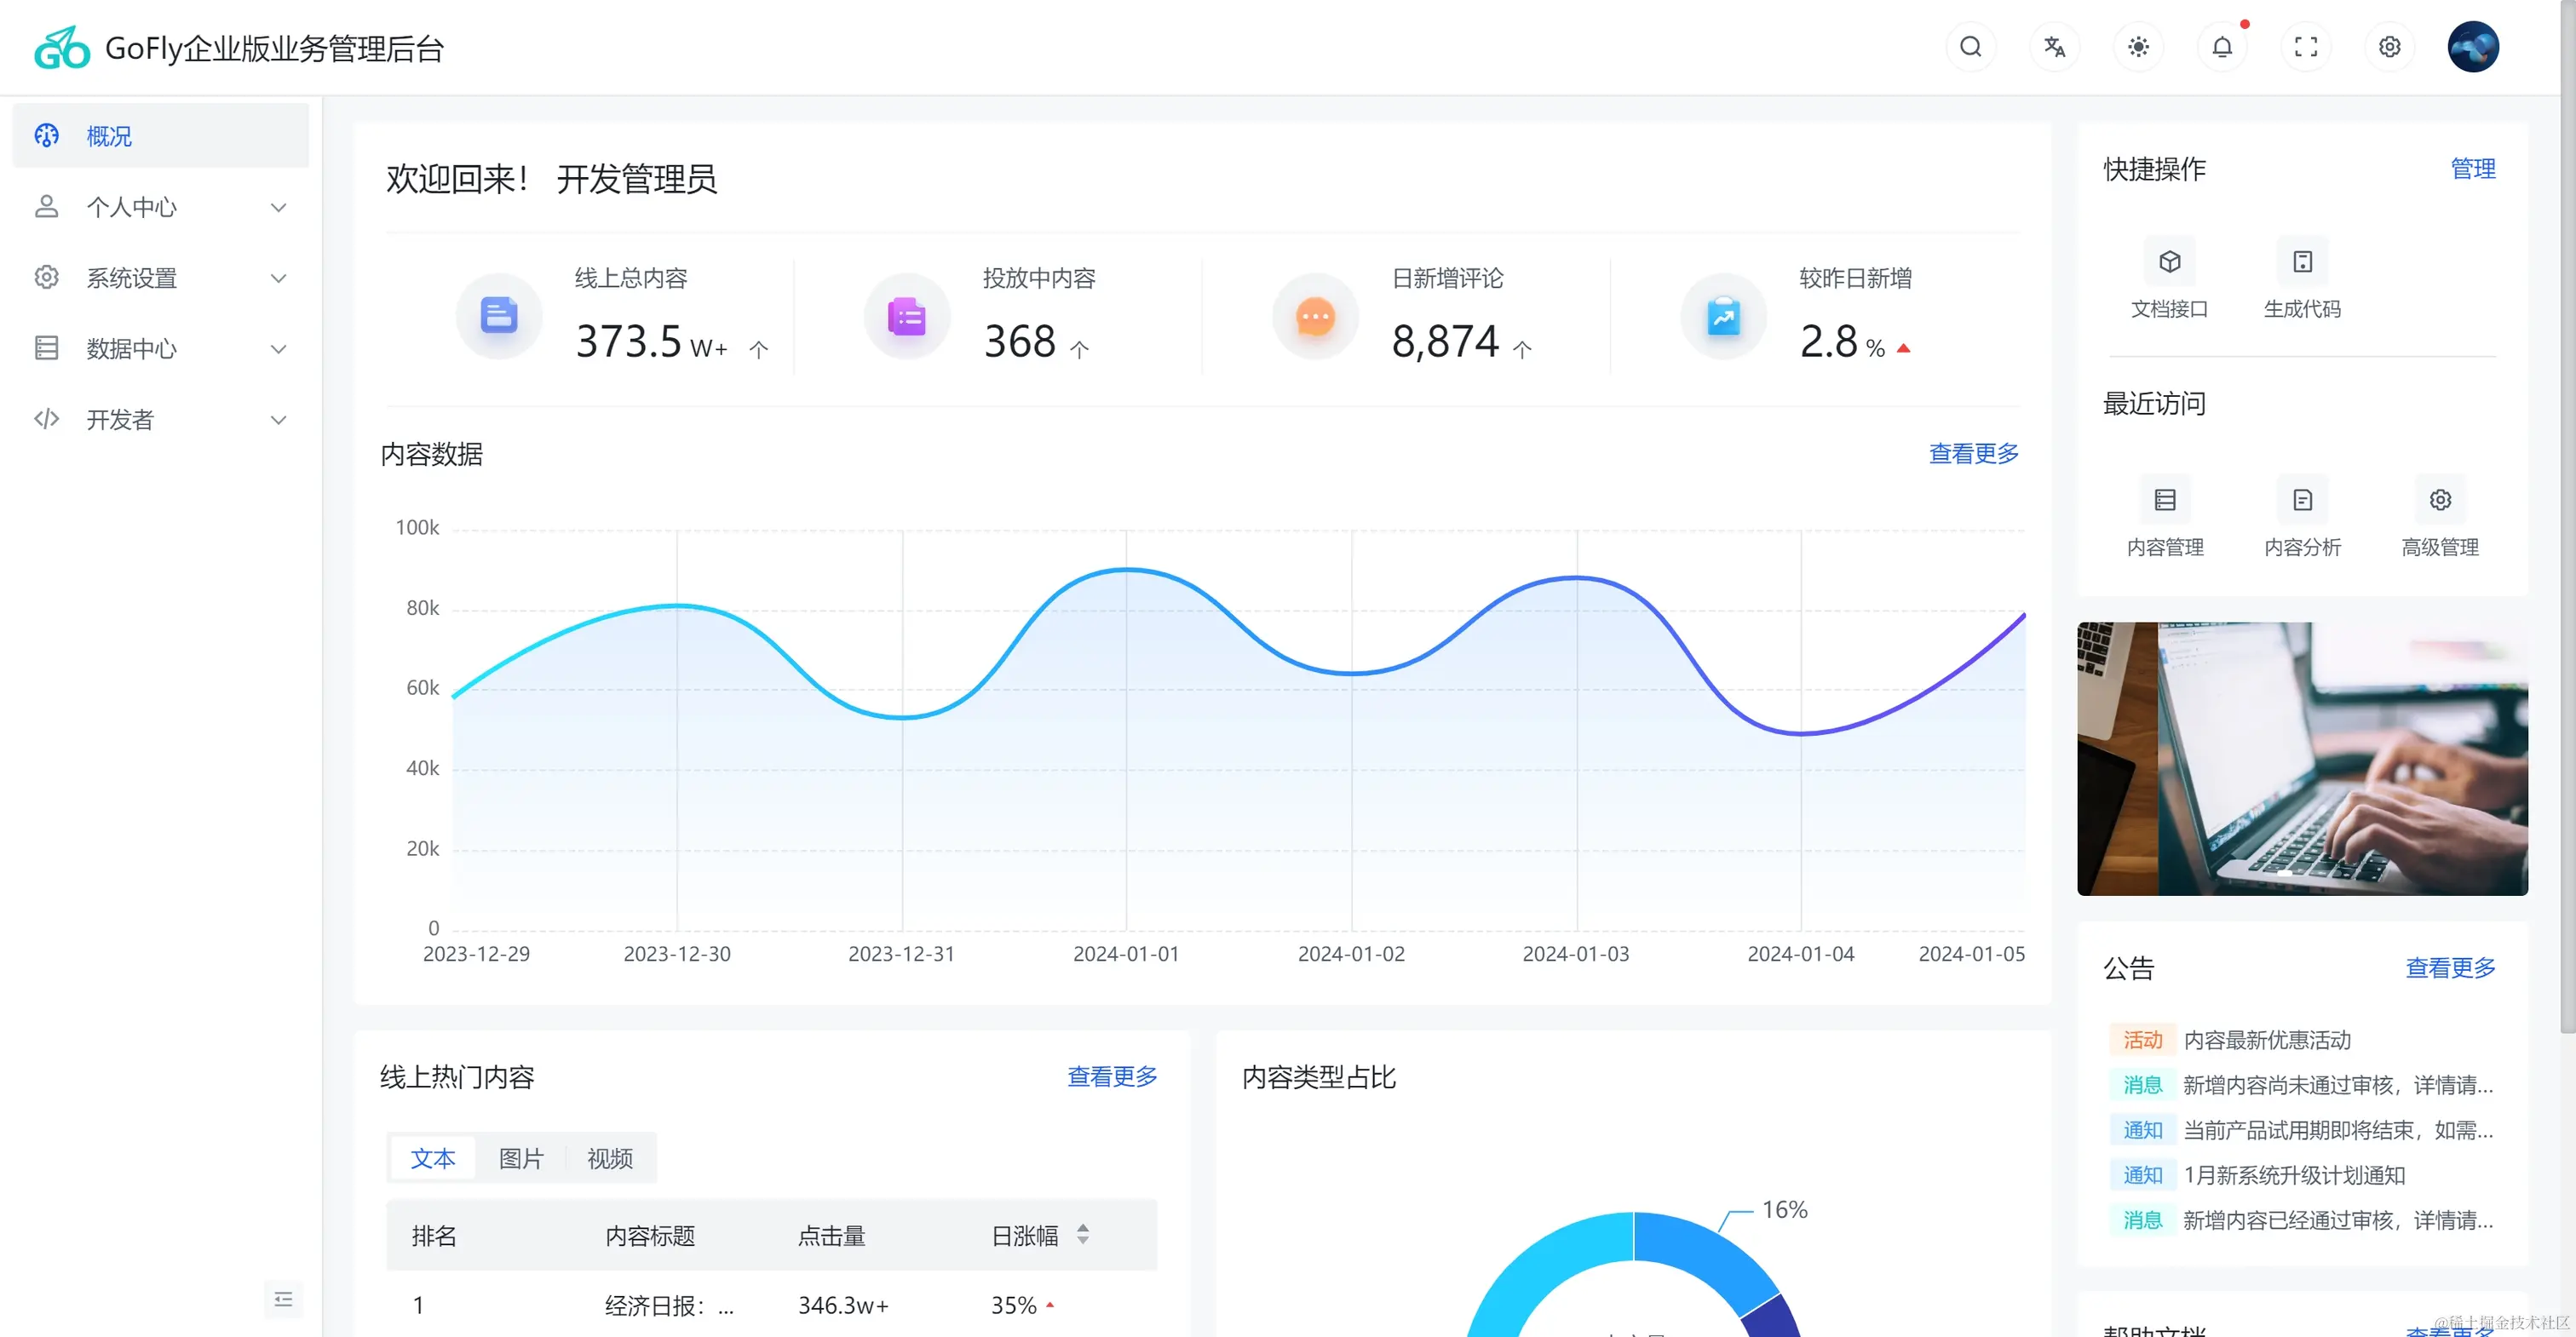2576x1337 pixels.
Task: Open the language translation switcher
Action: 2054,47
